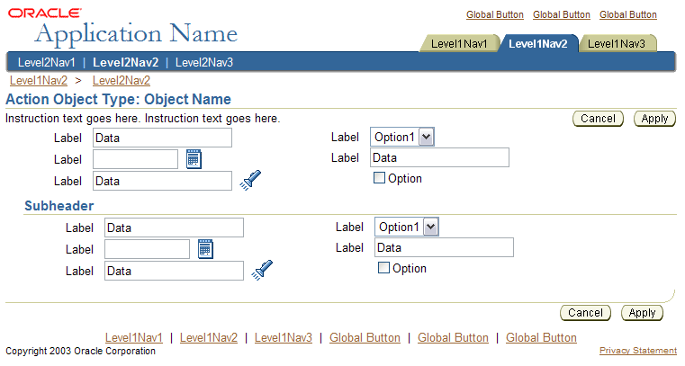Click the Oracle logo
The image size is (685, 366).
tap(45, 13)
